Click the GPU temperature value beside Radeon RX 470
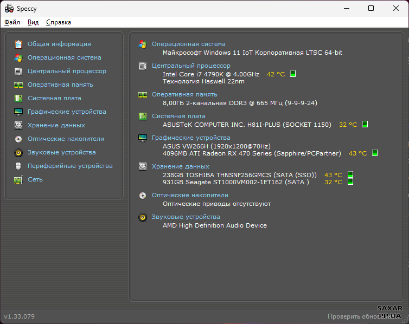Screen dimensions: 409x324 click(358, 153)
